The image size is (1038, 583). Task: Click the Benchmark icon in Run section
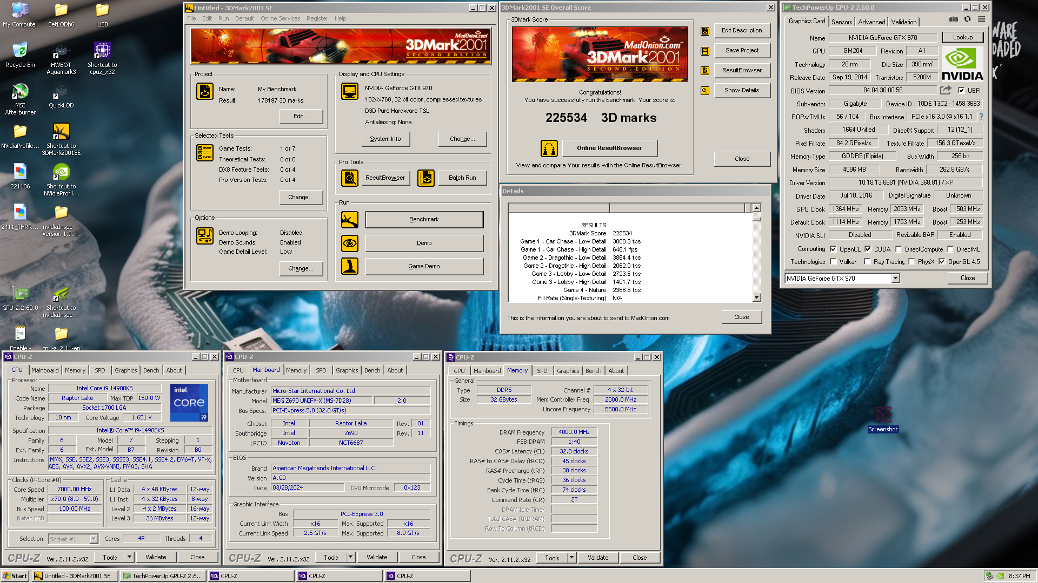coord(350,219)
